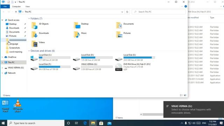Open the Pictures folder in Folders section
224x126 pixels.
123,35
